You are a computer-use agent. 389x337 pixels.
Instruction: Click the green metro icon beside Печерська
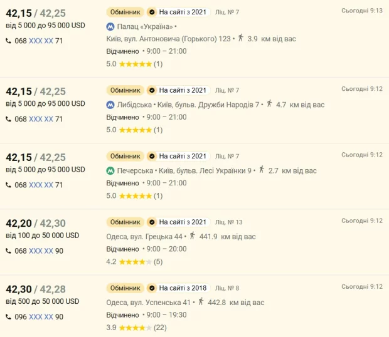(110, 170)
